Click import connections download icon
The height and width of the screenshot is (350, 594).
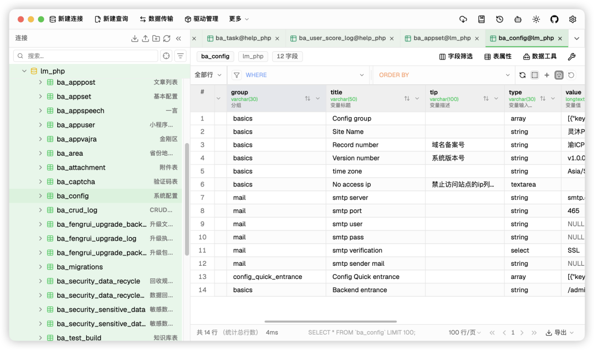135,39
